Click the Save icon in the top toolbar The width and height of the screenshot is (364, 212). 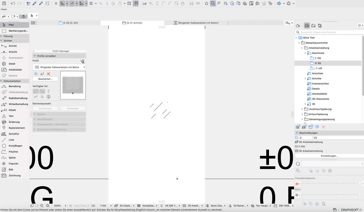[x=4, y=3]
